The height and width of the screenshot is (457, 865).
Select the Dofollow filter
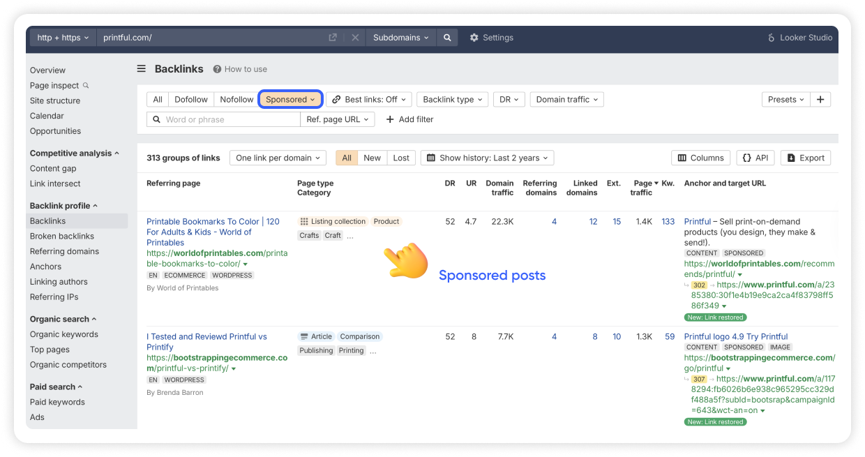[191, 100]
